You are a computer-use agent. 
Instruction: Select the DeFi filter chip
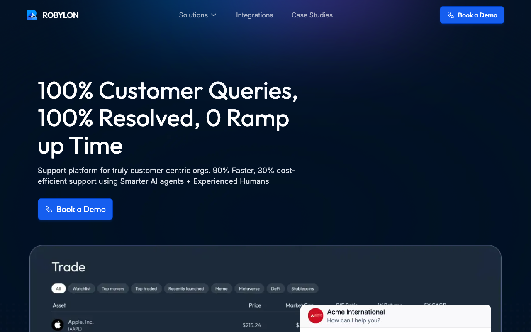275,288
